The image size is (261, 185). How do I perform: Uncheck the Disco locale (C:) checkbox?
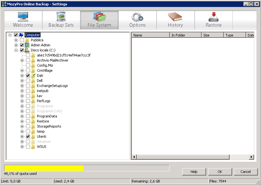pos(22,50)
